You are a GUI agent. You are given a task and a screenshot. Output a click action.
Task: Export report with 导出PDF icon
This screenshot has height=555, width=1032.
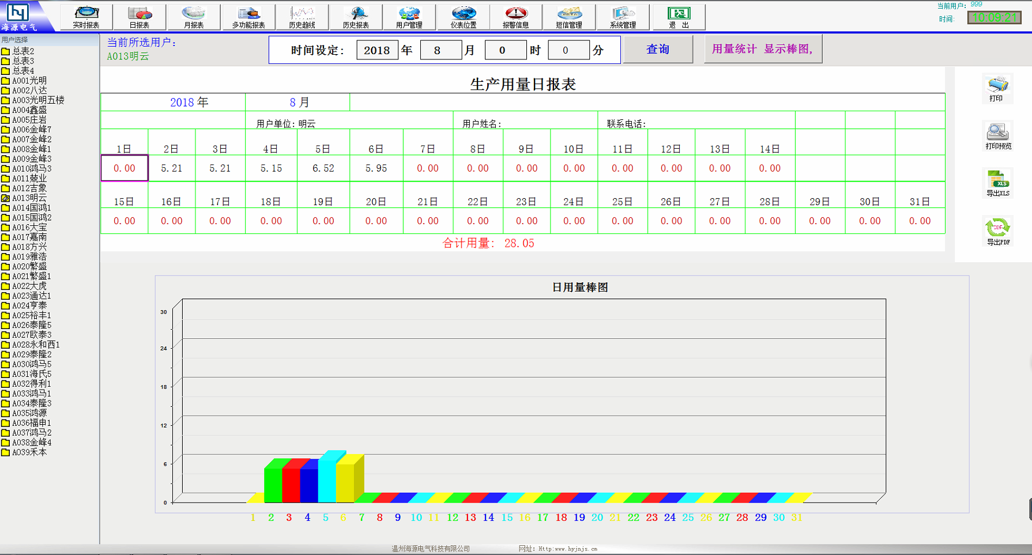point(998,232)
